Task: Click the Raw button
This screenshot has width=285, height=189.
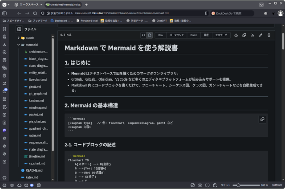Action: 160,35
